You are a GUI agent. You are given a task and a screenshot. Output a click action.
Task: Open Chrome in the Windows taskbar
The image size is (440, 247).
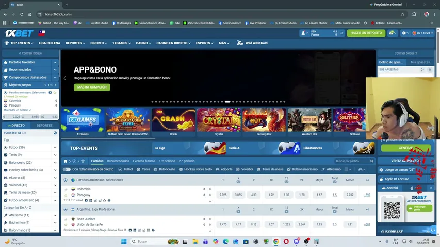click(x=276, y=241)
